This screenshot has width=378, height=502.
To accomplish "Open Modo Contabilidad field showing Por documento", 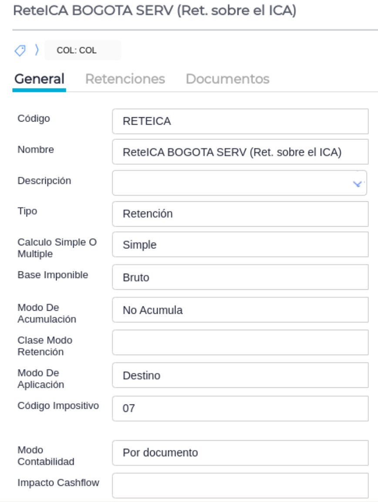I will (x=240, y=453).
